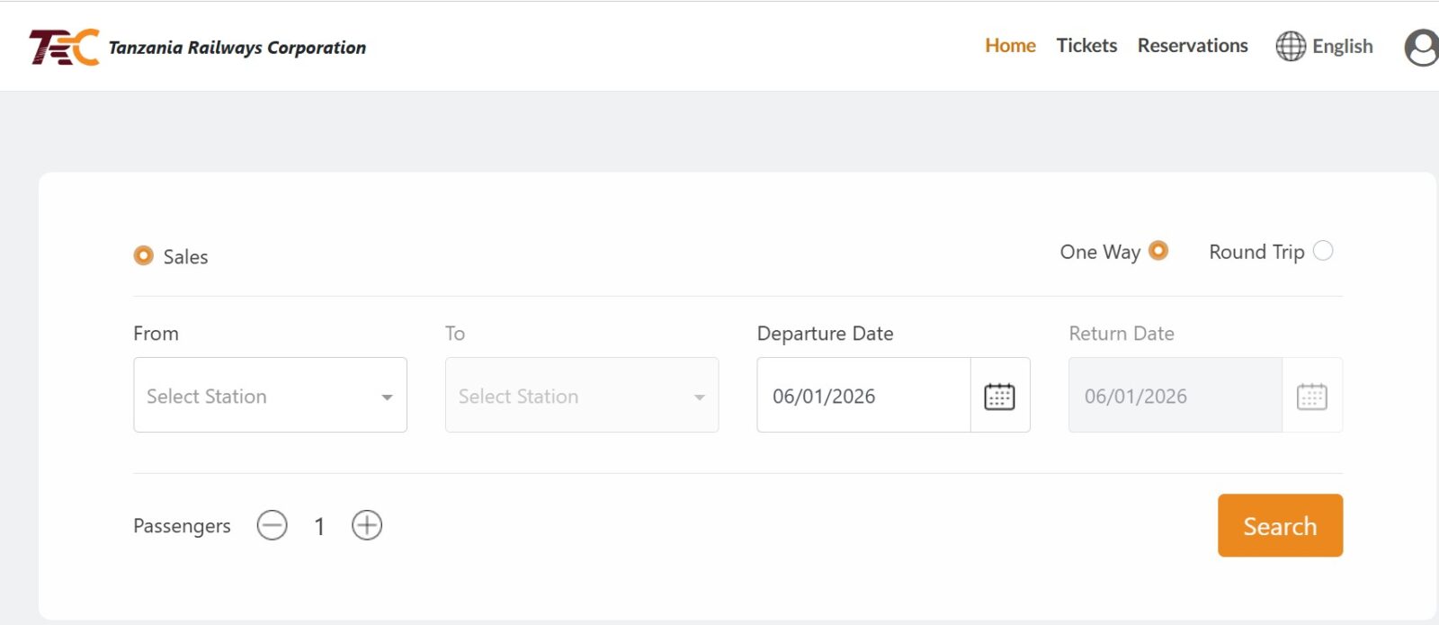This screenshot has width=1439, height=625.
Task: Choose the One Way trip option
Action: (1158, 251)
